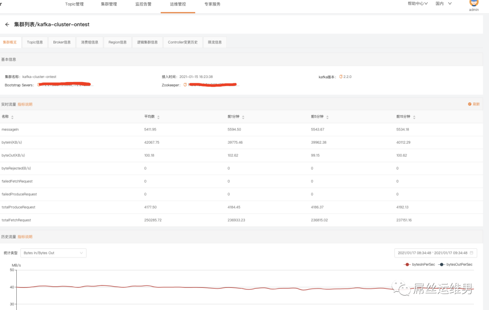
Task: Click the 237151.16 fifteen-minute value cell
Action: click(404, 220)
